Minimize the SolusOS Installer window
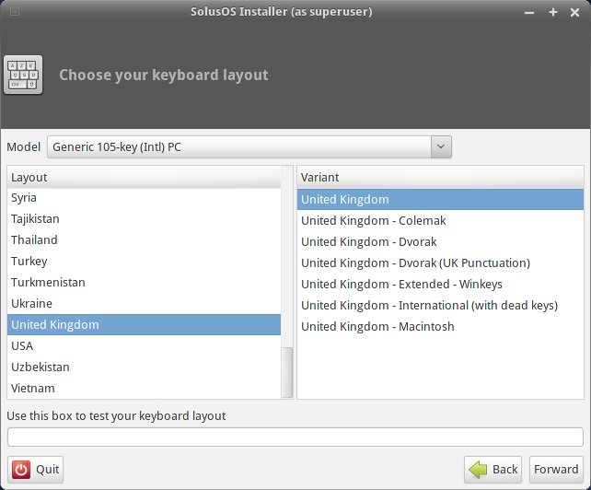Image resolution: width=591 pixels, height=490 pixels. (x=529, y=13)
